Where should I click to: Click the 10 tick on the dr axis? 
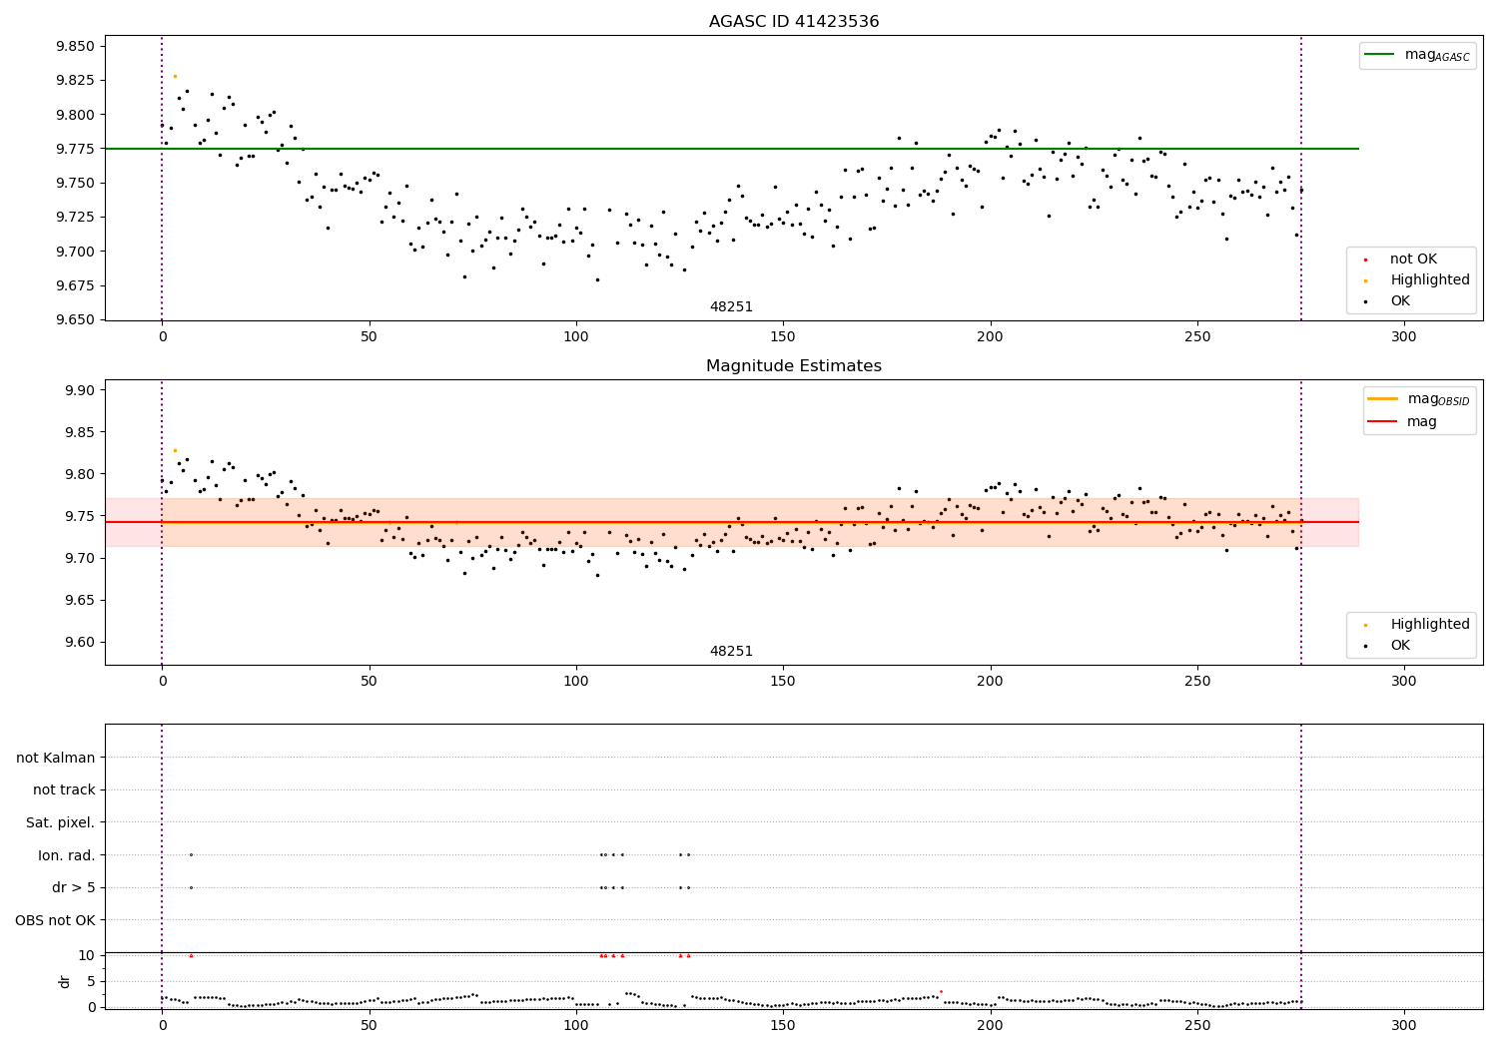pos(87,955)
